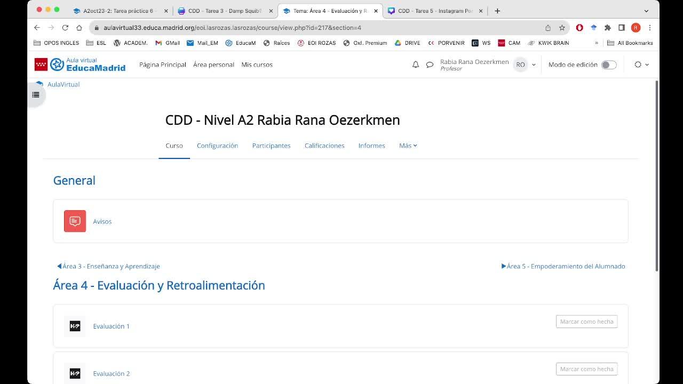Viewport: 683px width, 384px height.
Task: Click the H5P icon for Evaluación 2
Action: click(75, 373)
